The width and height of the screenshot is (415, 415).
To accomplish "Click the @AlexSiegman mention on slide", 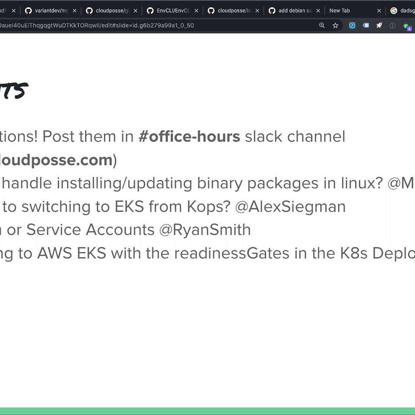I will coord(290,207).
